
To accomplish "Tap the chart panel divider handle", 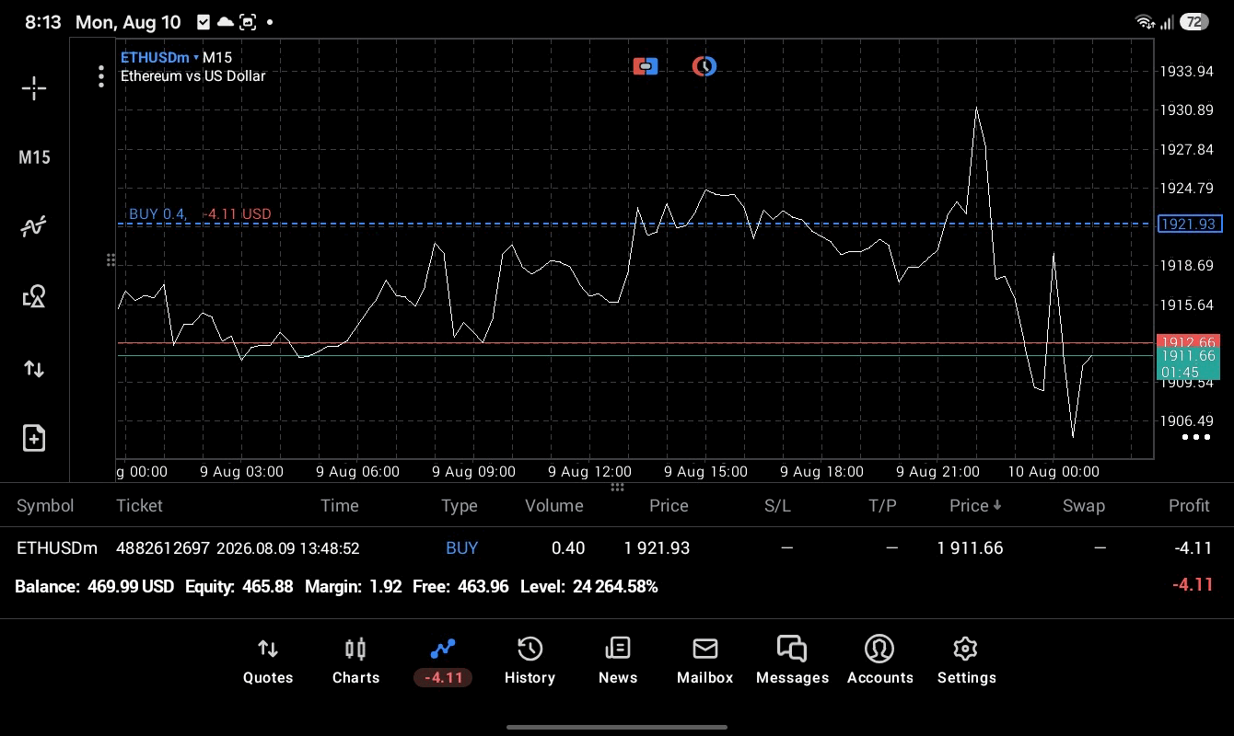I will 617,487.
